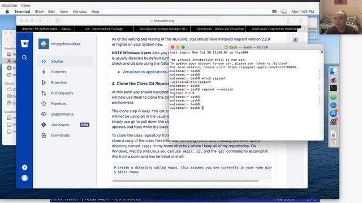
Task: Go back with Safari back arrow
Action: [40, 20]
